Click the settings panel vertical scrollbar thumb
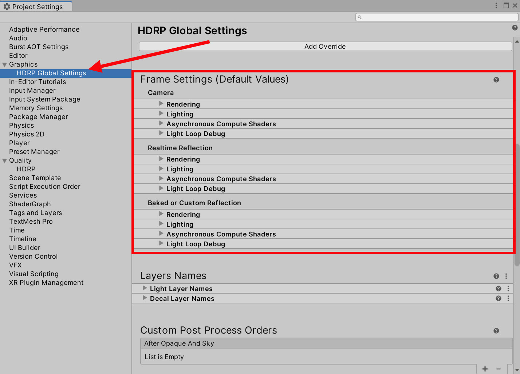 pos(517,205)
